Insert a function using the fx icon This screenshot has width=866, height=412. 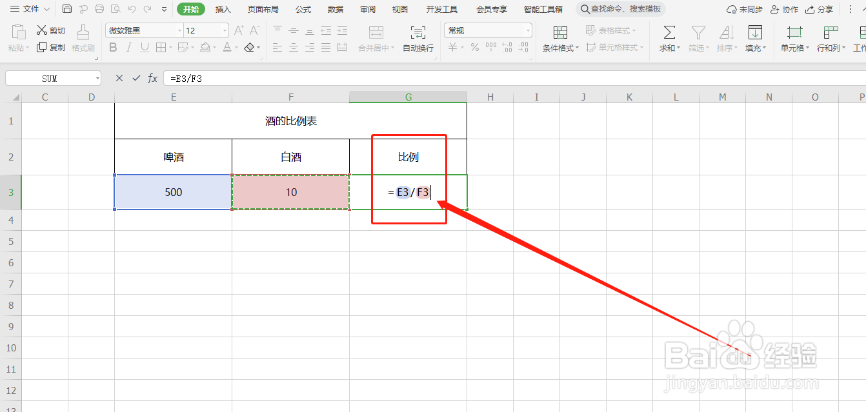coord(152,78)
